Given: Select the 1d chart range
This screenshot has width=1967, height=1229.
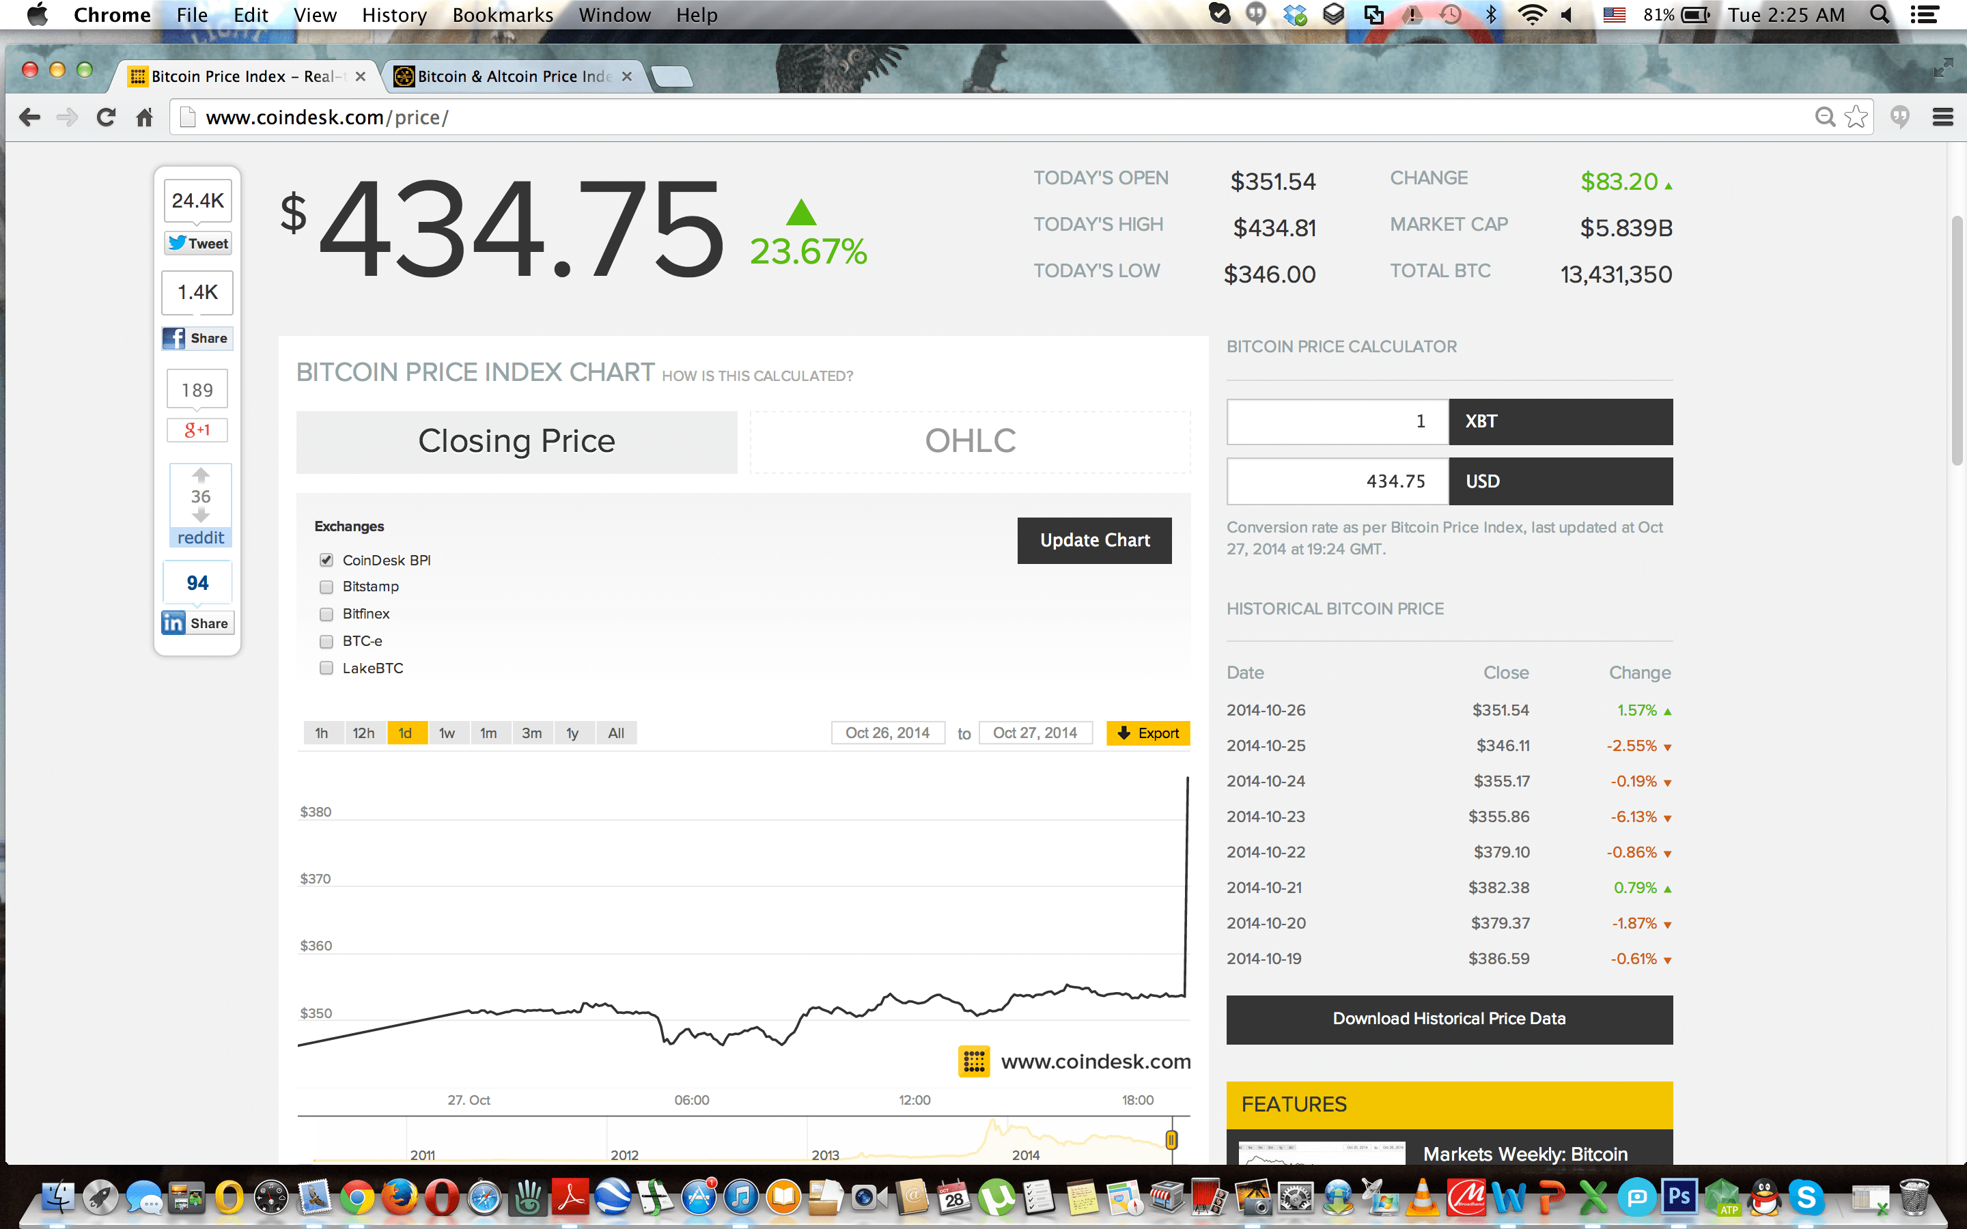Looking at the screenshot, I should point(406,733).
